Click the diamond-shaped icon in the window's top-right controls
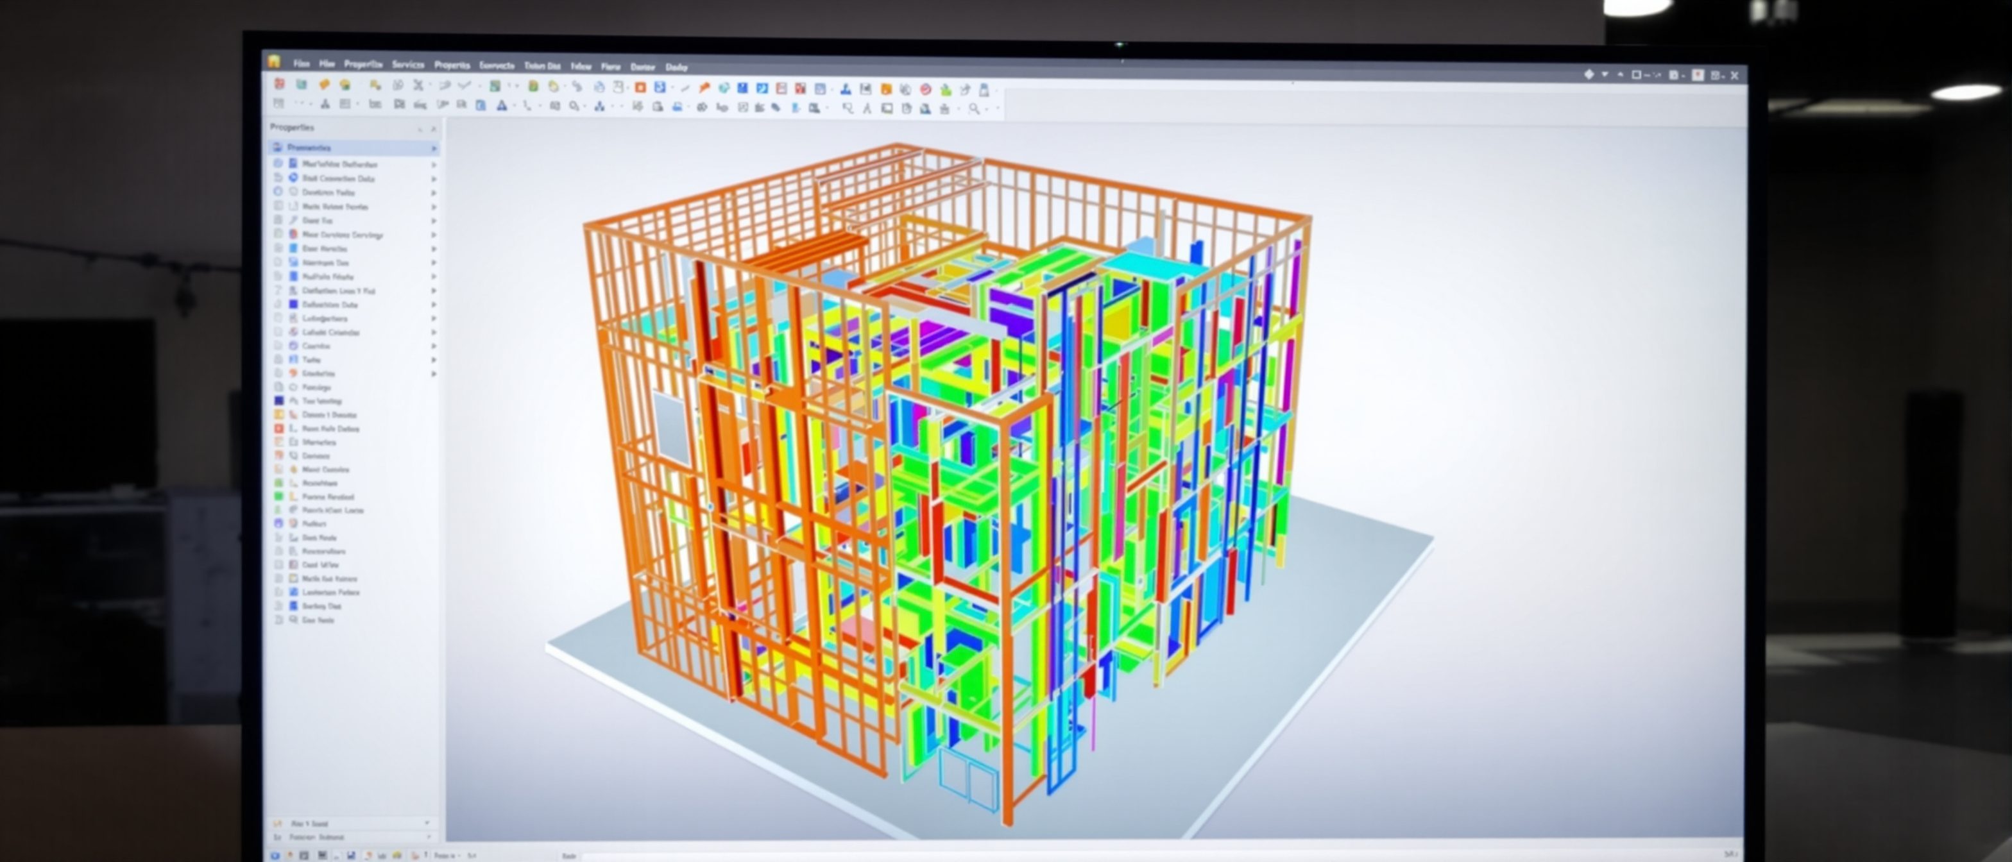 [x=1589, y=74]
